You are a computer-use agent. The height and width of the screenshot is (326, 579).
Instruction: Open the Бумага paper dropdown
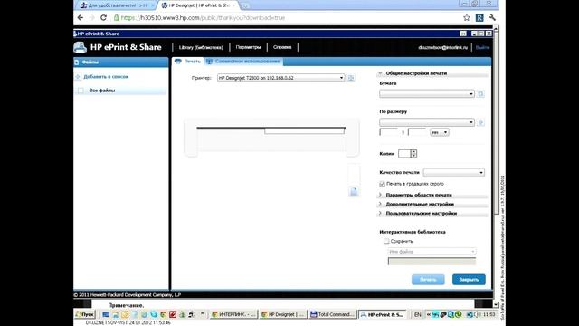[x=426, y=94]
